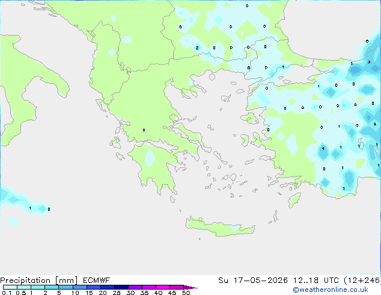Click the '0.5' legend scale label

pos(21,293)
